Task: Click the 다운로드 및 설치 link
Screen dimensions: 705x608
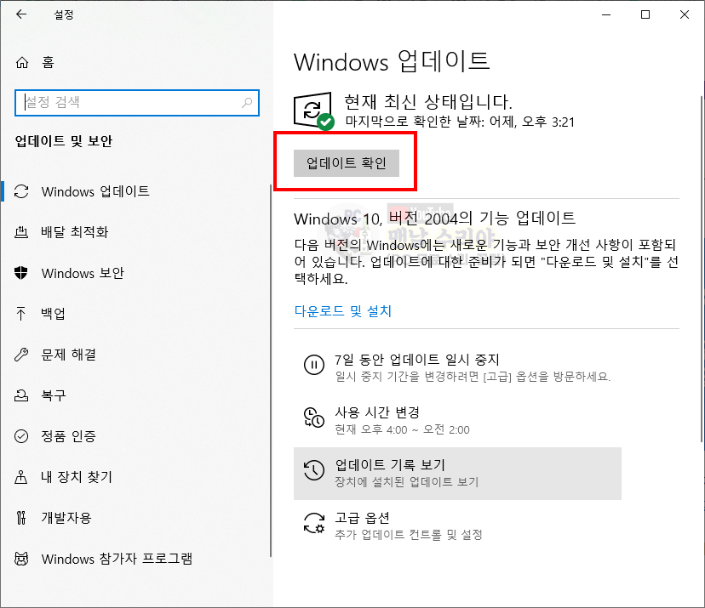Action: 342,310
